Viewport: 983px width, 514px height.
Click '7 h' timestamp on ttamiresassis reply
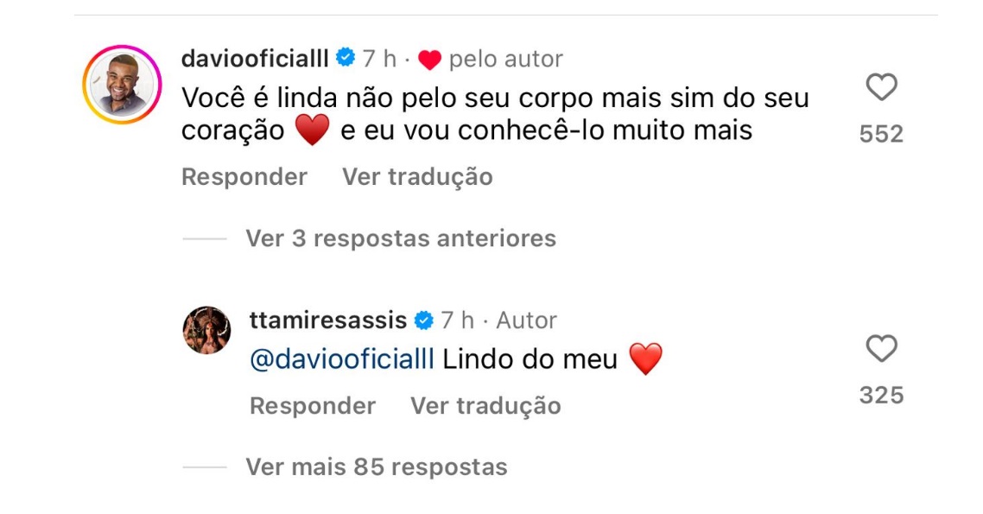click(x=457, y=320)
